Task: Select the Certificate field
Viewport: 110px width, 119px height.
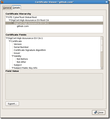Action: [x=16, y=41]
